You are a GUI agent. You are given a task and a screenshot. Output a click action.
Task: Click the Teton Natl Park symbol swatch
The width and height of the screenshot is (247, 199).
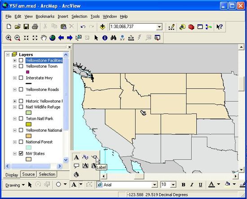28,124
